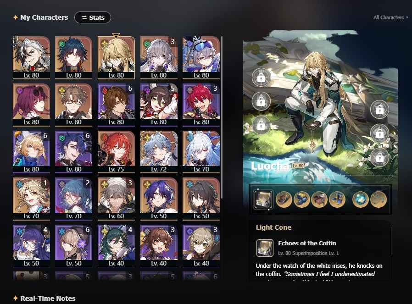Click the My Characters heading
Screen dimensions: 412x304
pyautogui.click(x=44, y=17)
